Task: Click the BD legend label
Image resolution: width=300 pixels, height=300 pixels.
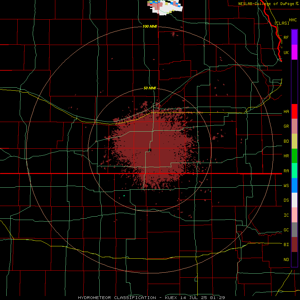Action: click(286, 141)
